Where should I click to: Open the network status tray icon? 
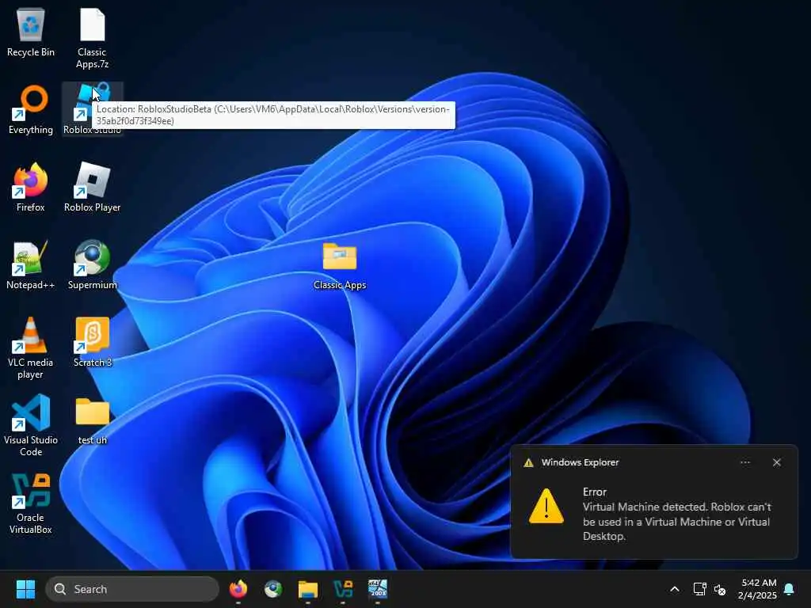click(699, 589)
